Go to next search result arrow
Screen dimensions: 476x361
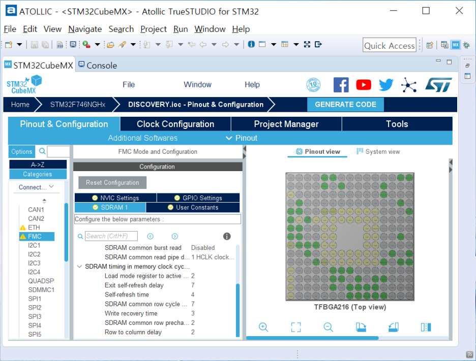174,236
